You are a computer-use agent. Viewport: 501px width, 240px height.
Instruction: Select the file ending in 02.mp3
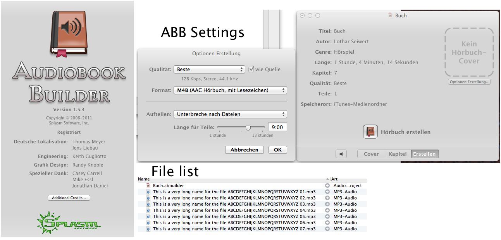click(234, 198)
